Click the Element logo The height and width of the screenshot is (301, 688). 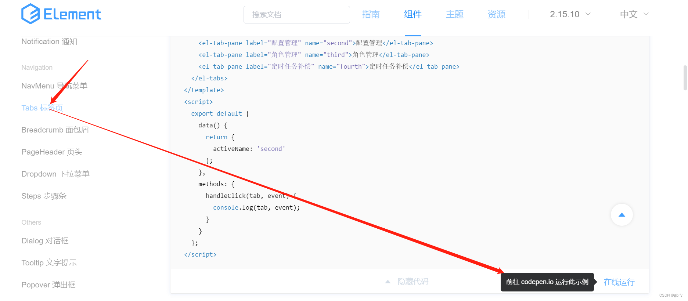click(x=61, y=14)
